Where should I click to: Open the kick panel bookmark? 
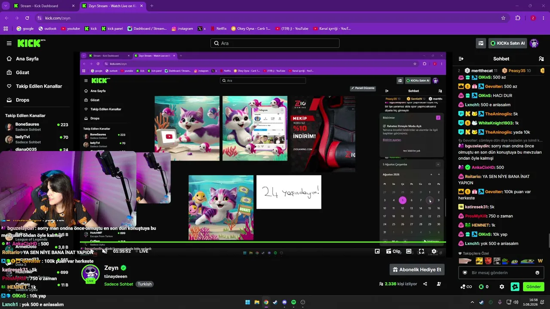112,29
